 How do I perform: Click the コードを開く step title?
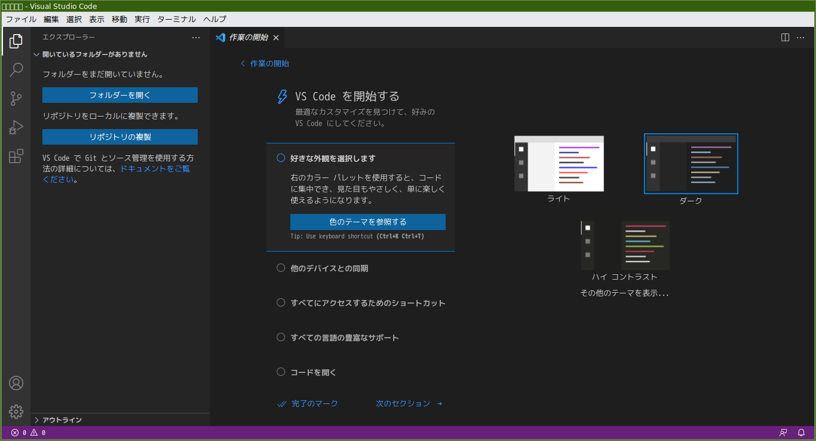tap(314, 372)
